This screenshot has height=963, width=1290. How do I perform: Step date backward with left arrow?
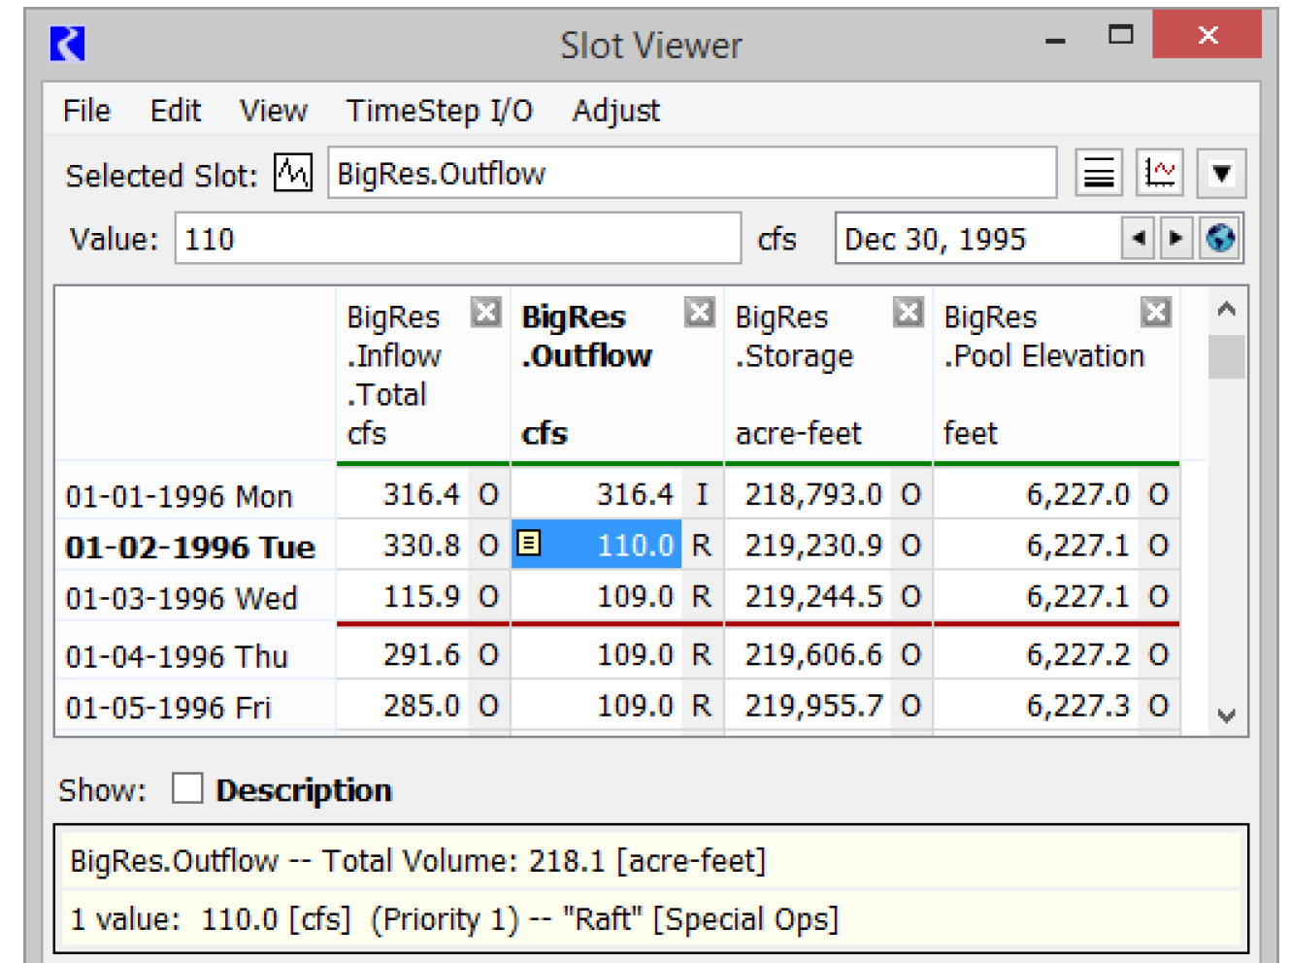point(1138,238)
